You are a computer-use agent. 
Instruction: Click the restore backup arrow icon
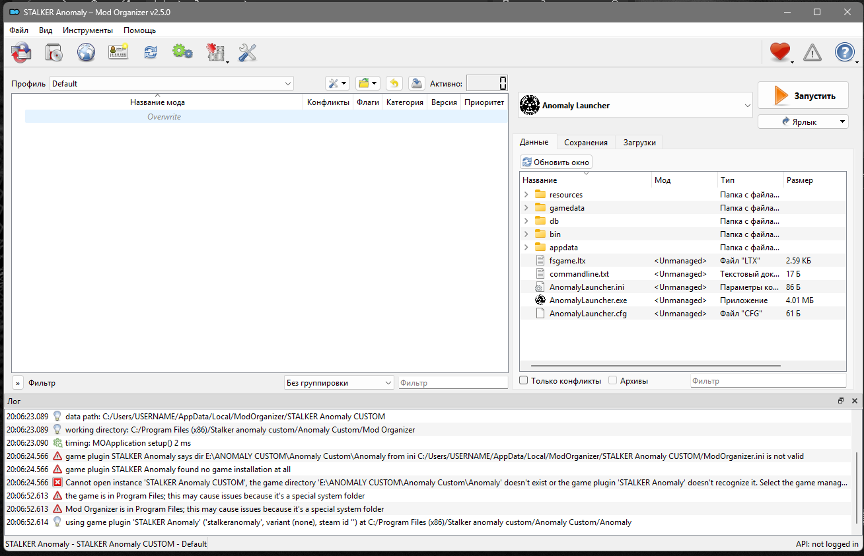394,83
